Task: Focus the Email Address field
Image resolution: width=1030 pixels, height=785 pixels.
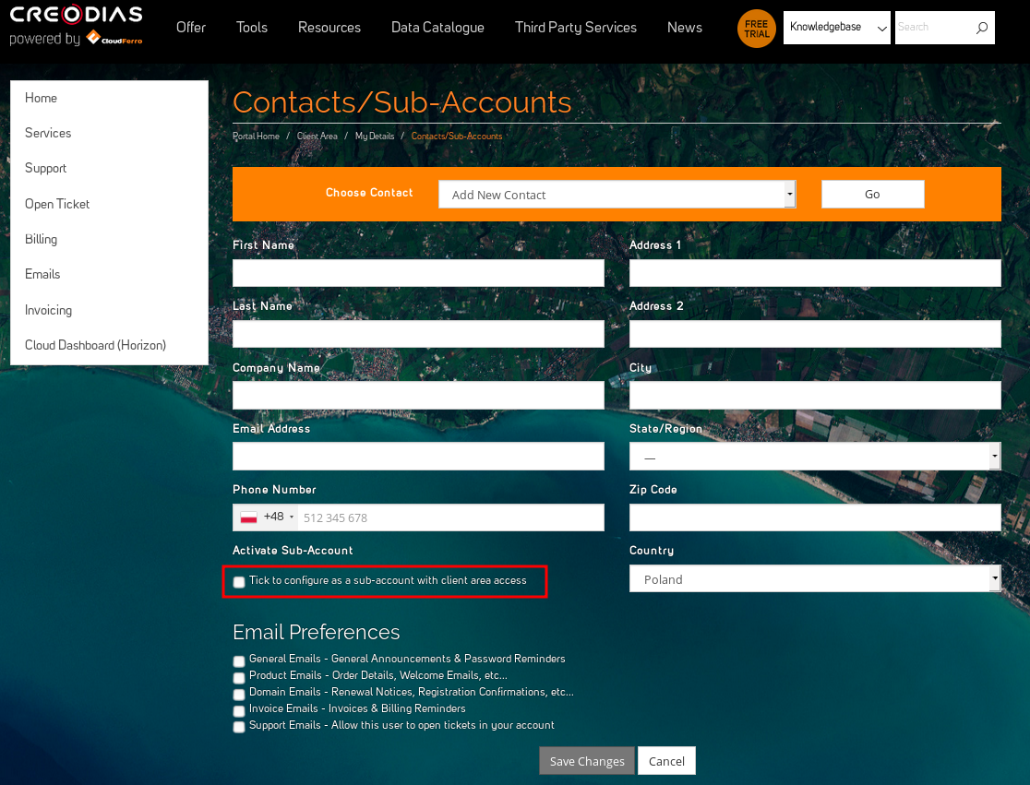Action: pos(418,457)
